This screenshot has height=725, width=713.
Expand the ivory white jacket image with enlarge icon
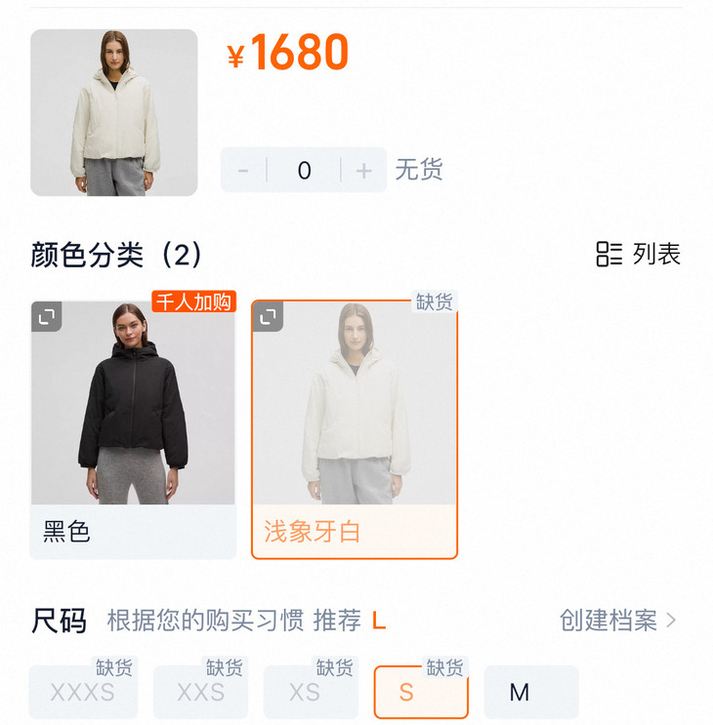click(268, 317)
